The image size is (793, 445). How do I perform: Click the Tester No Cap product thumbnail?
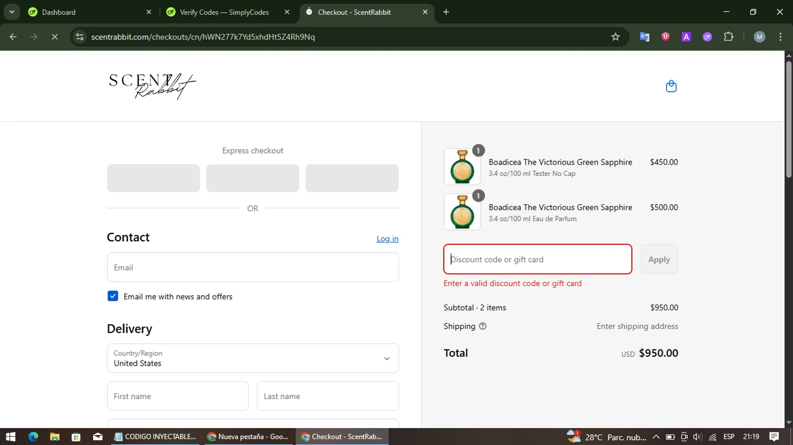(x=462, y=167)
